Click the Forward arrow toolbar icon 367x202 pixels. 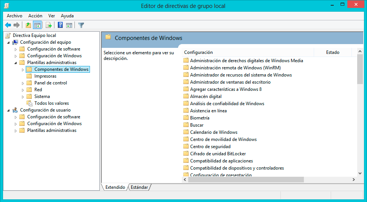point(16,25)
